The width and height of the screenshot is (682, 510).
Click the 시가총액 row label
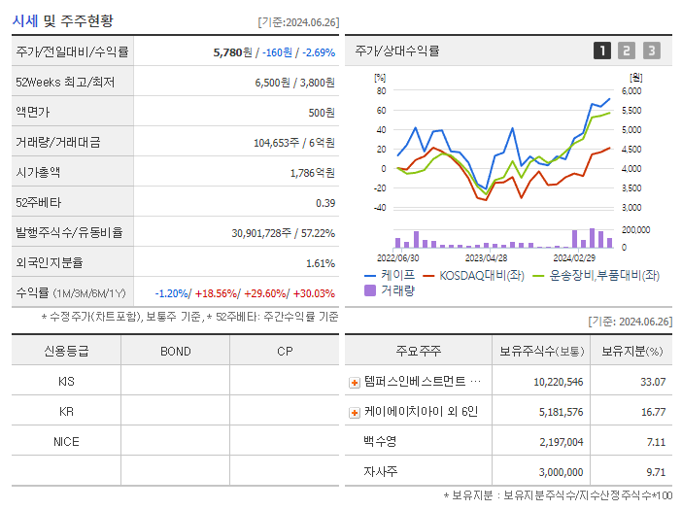coord(38,172)
